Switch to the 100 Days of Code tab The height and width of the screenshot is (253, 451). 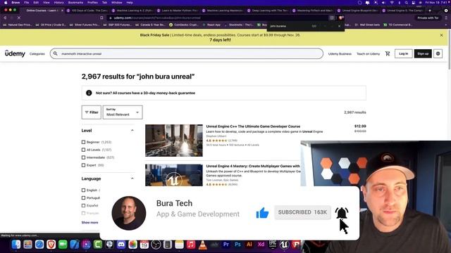pos(87,11)
